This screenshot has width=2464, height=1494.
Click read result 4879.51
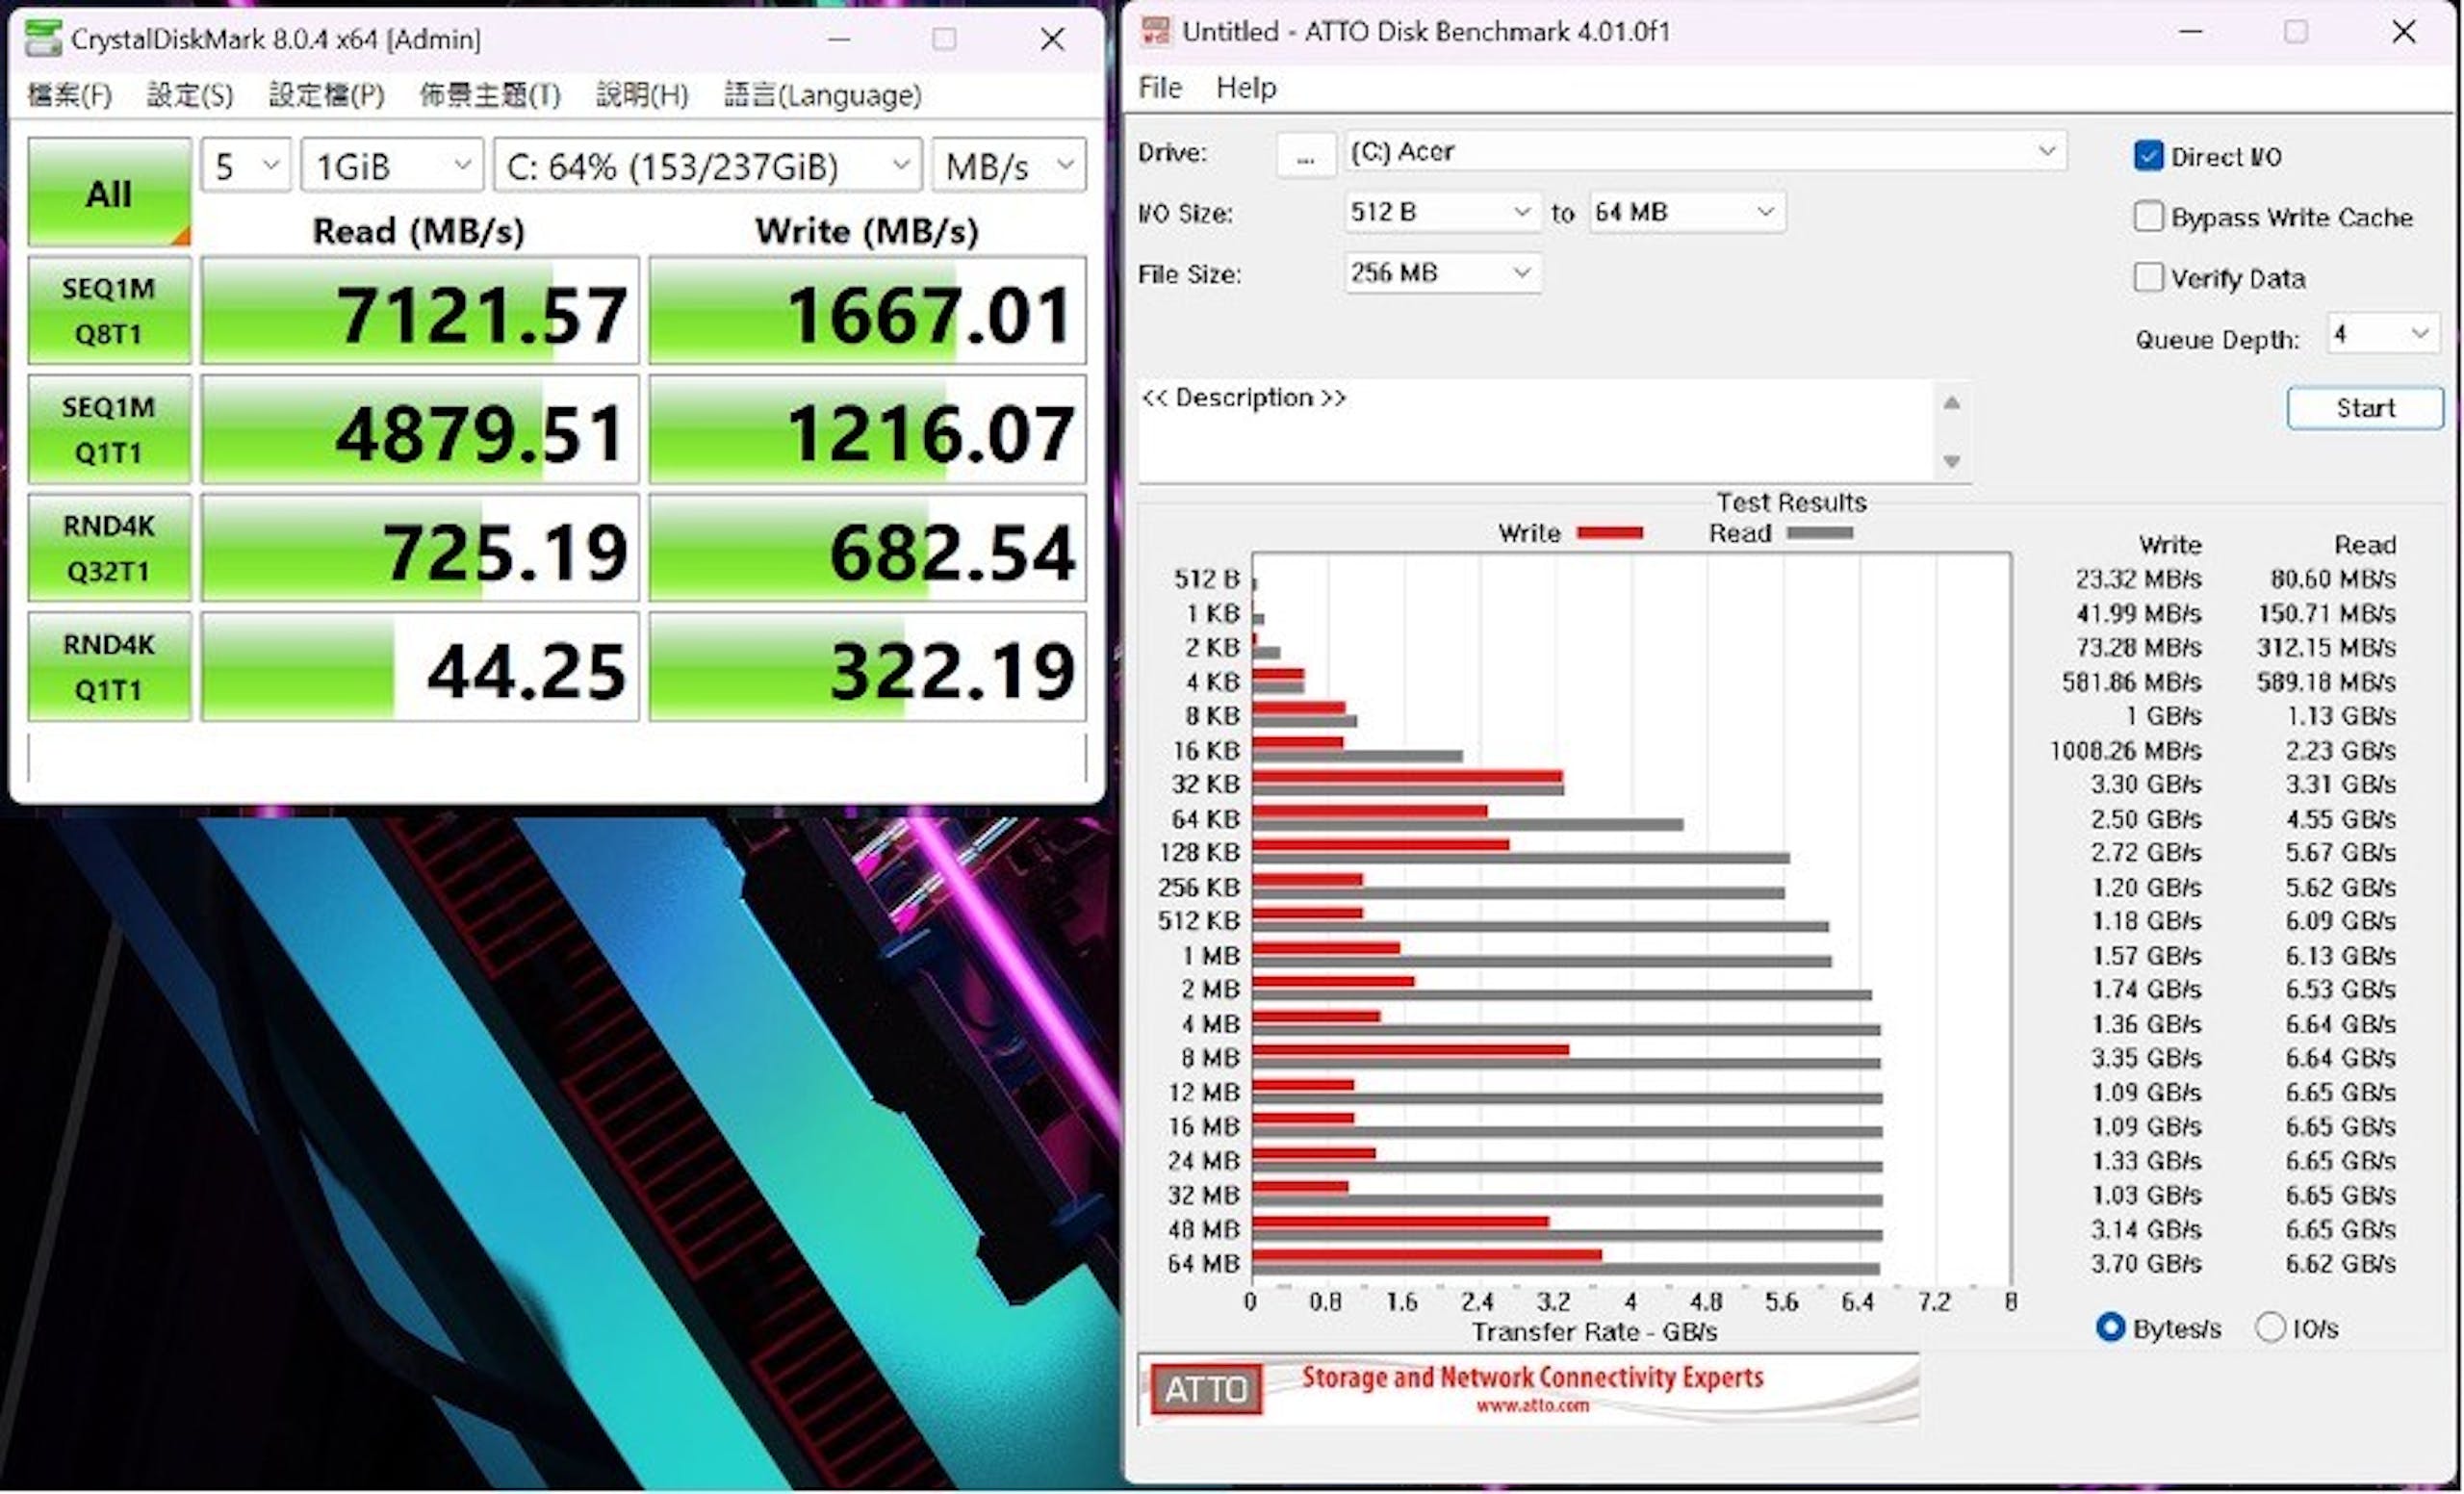[x=420, y=430]
